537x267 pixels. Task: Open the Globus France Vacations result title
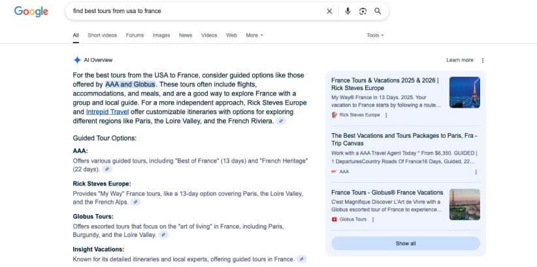[x=387, y=193]
